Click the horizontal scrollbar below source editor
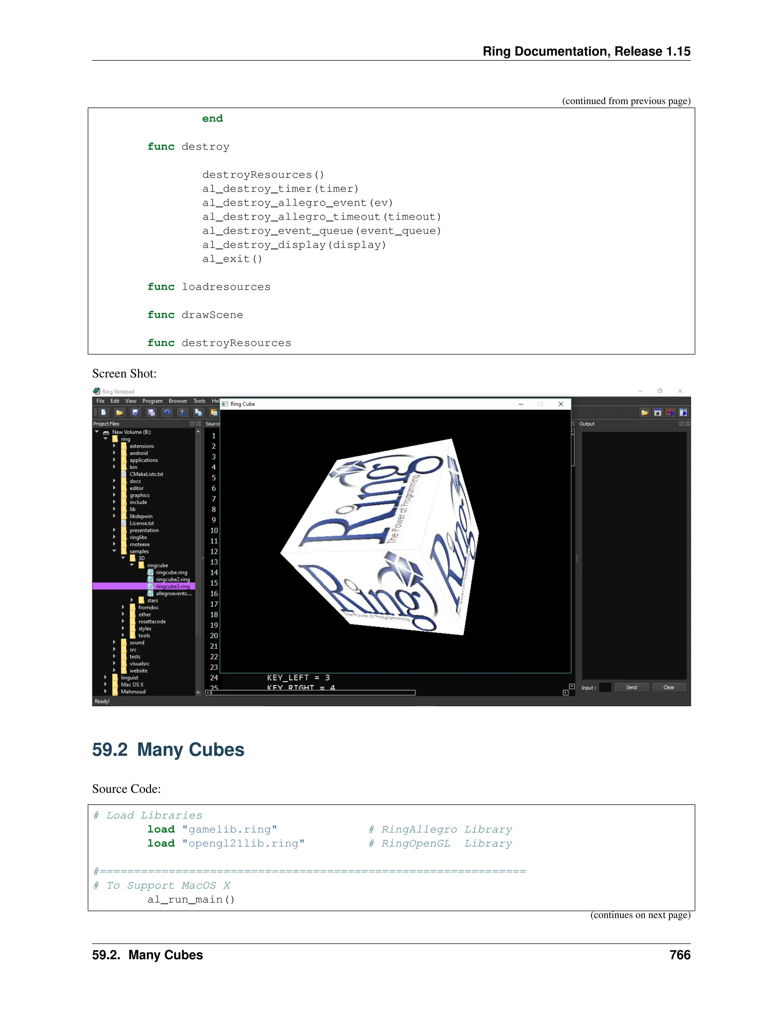The image size is (783, 1013). click(x=313, y=693)
